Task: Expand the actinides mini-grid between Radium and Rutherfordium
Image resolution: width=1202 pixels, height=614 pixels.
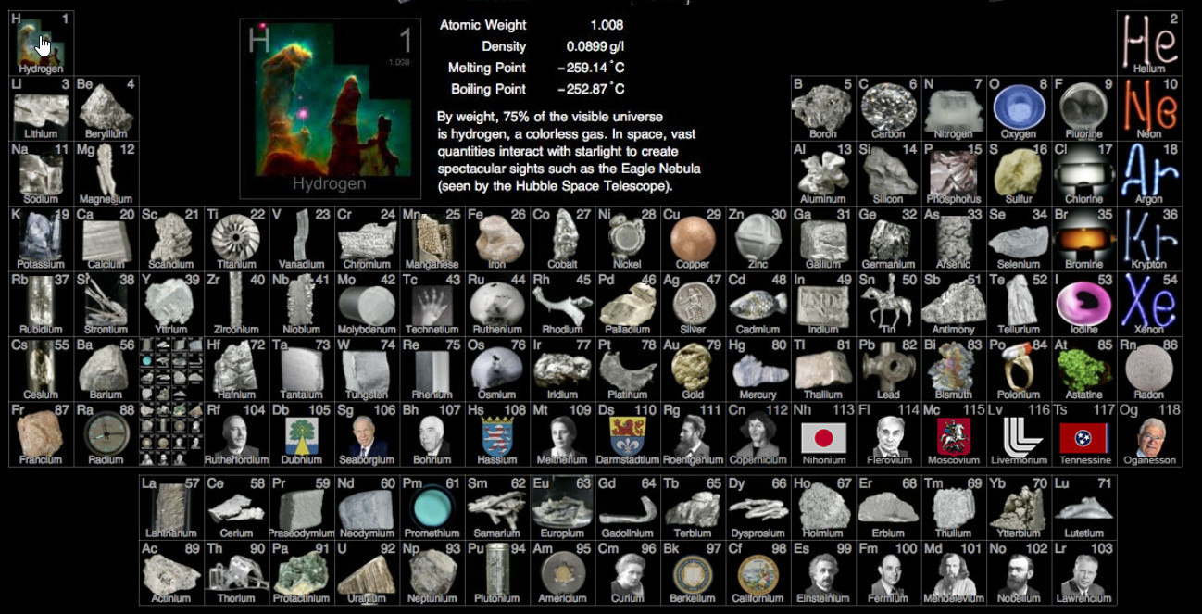Action: [170, 434]
